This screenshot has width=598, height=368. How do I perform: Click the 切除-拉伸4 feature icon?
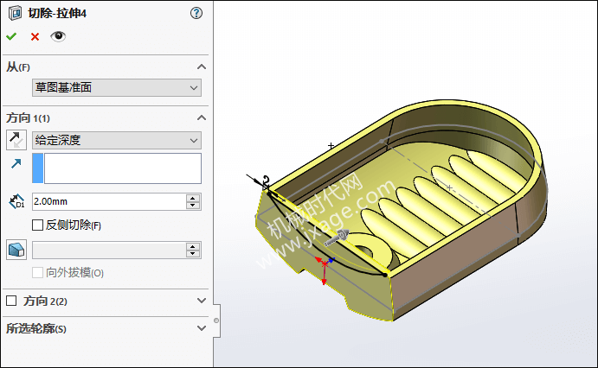coord(15,13)
